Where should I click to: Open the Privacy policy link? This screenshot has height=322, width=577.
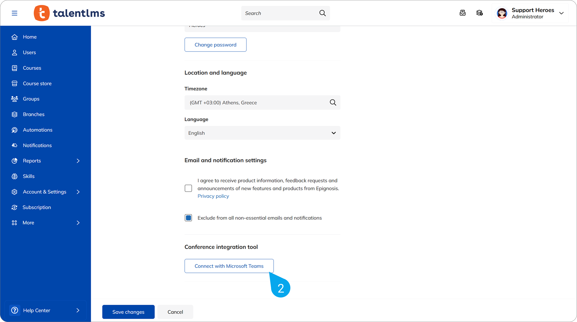pos(213,196)
